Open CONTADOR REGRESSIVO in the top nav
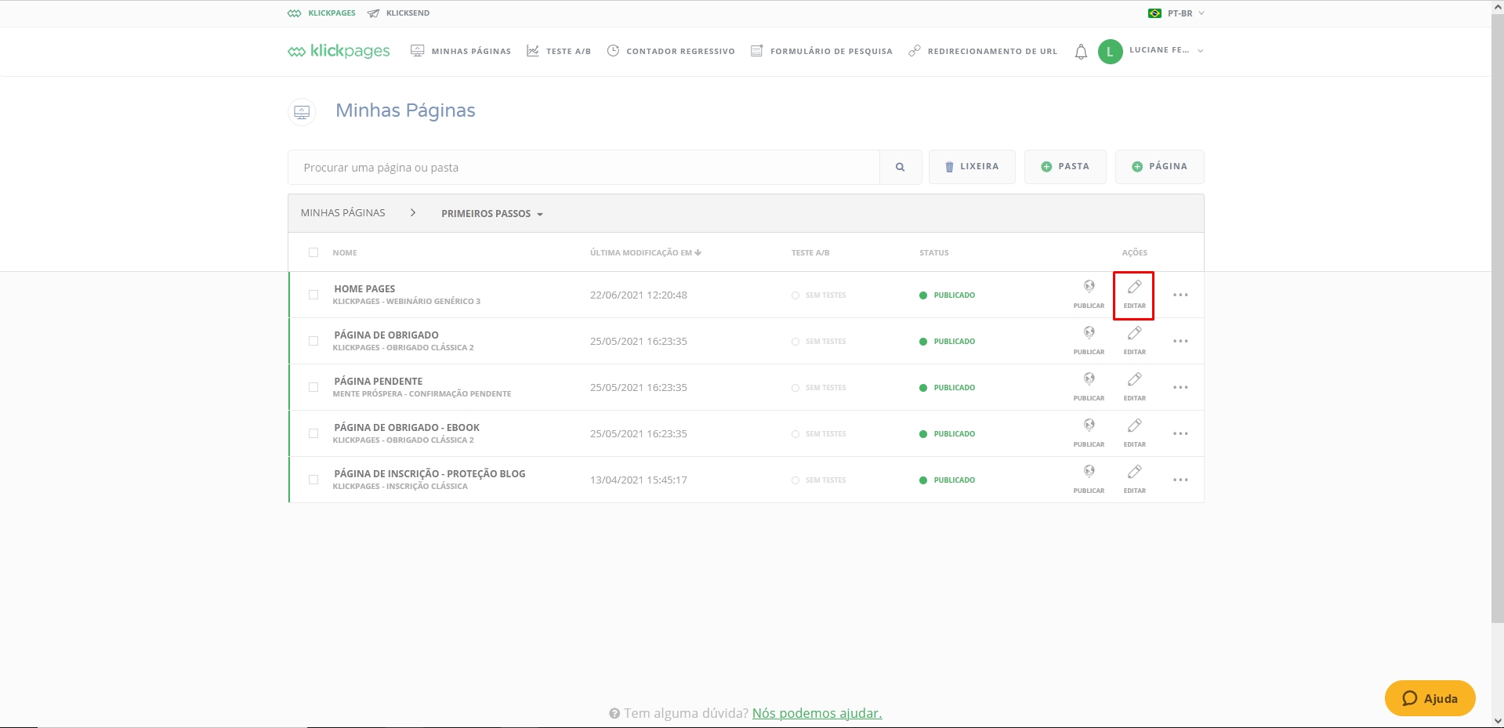 click(671, 51)
